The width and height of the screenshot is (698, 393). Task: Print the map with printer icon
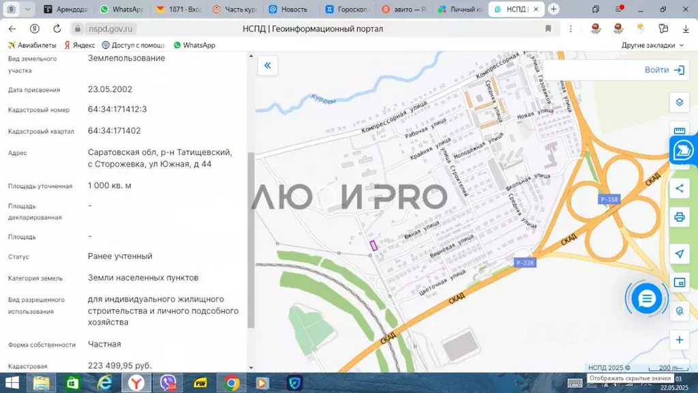(x=679, y=218)
